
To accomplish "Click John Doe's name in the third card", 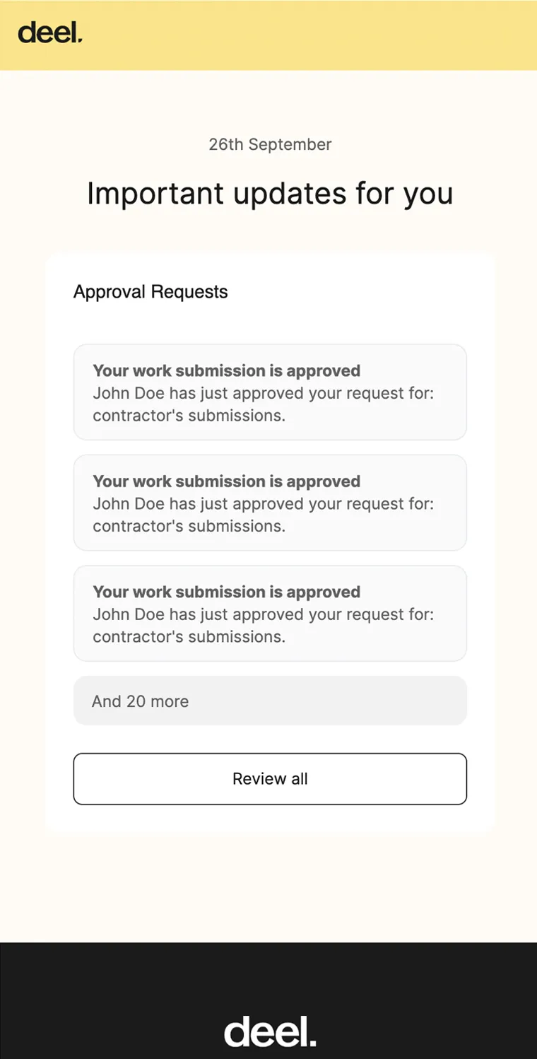I will point(123,614).
